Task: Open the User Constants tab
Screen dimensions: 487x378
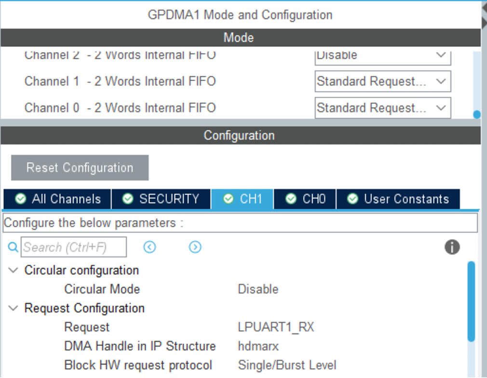Action: click(x=398, y=199)
